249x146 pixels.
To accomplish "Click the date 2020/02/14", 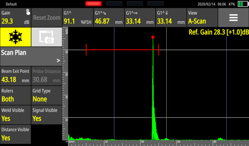I will [207, 4].
